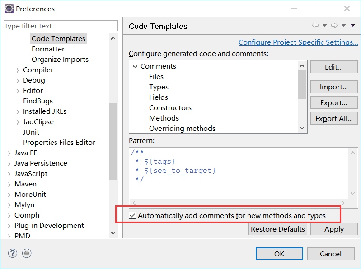361x269 pixels.
Task: Expand the Compiler preferences node
Action: coord(18,70)
